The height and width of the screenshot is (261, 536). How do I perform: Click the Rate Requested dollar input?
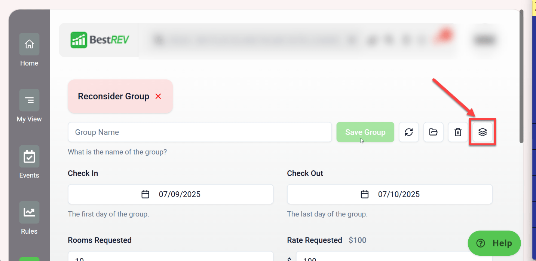[394, 256]
